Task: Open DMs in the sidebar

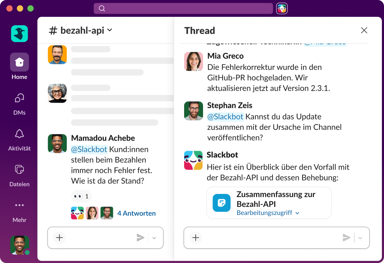Action: (19, 104)
